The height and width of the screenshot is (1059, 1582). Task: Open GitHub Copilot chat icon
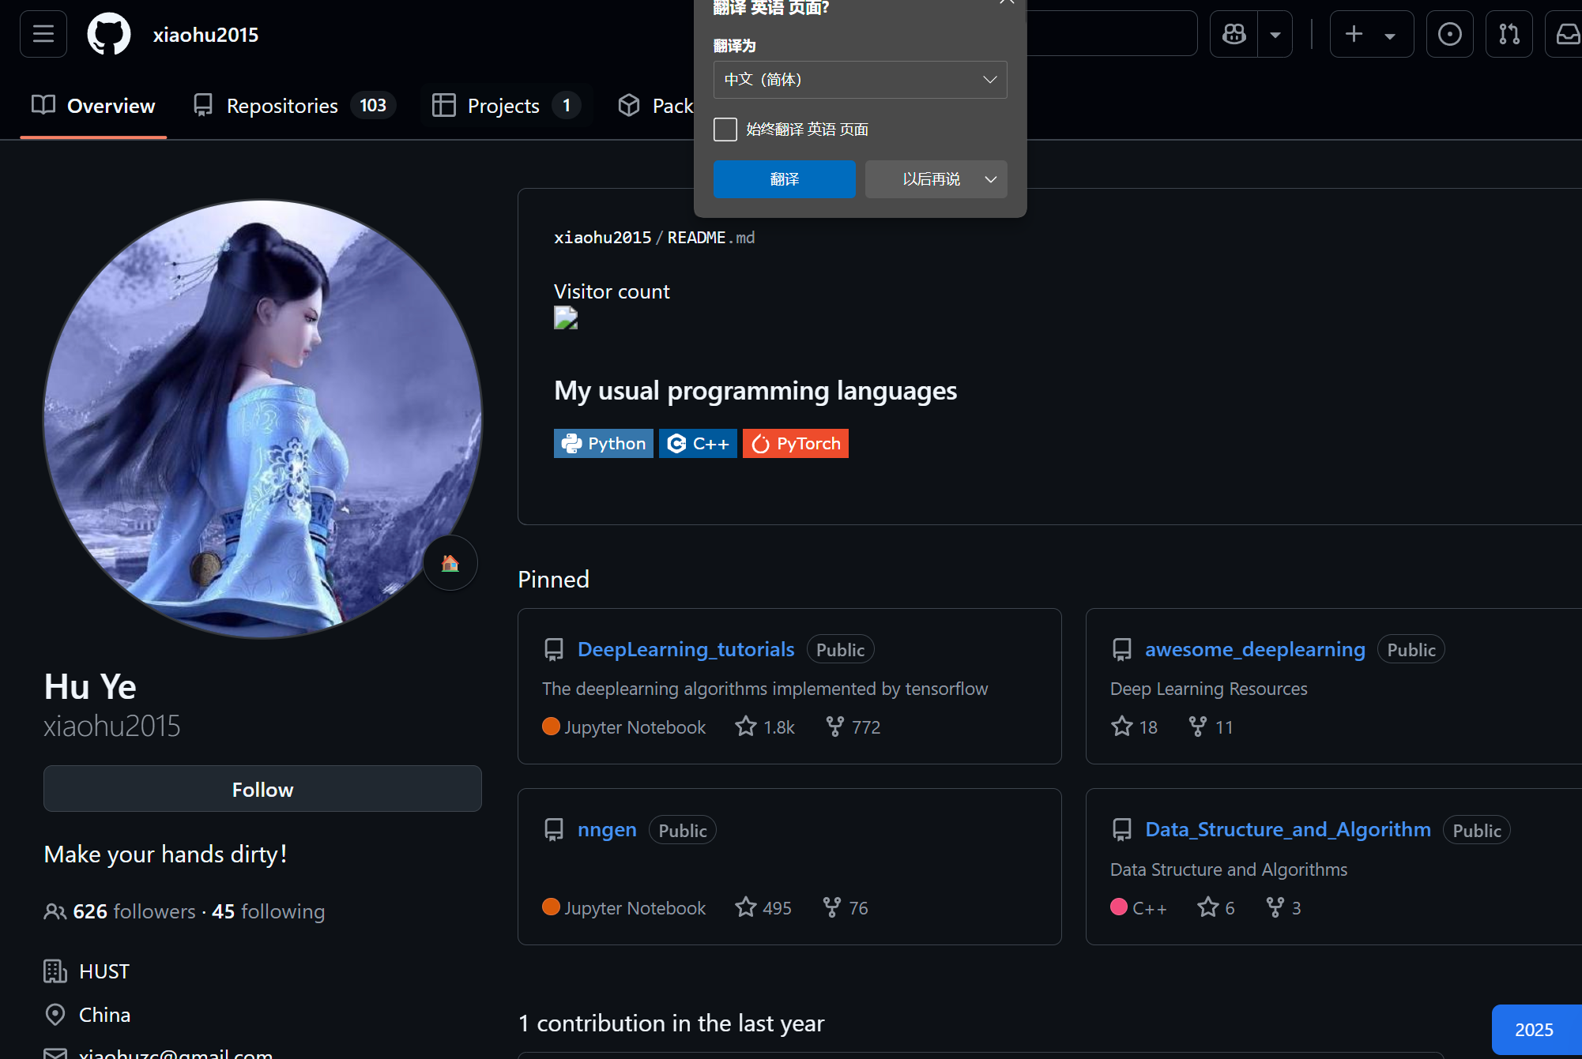tap(1233, 34)
